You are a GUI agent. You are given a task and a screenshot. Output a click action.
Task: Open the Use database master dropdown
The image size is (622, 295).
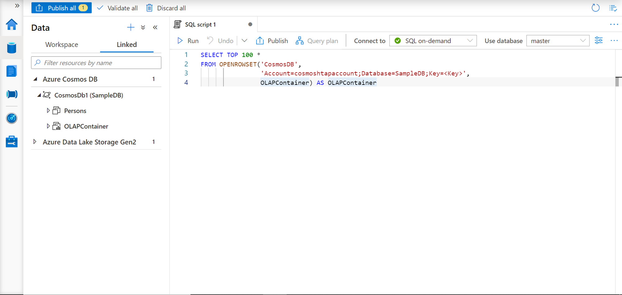pos(558,41)
